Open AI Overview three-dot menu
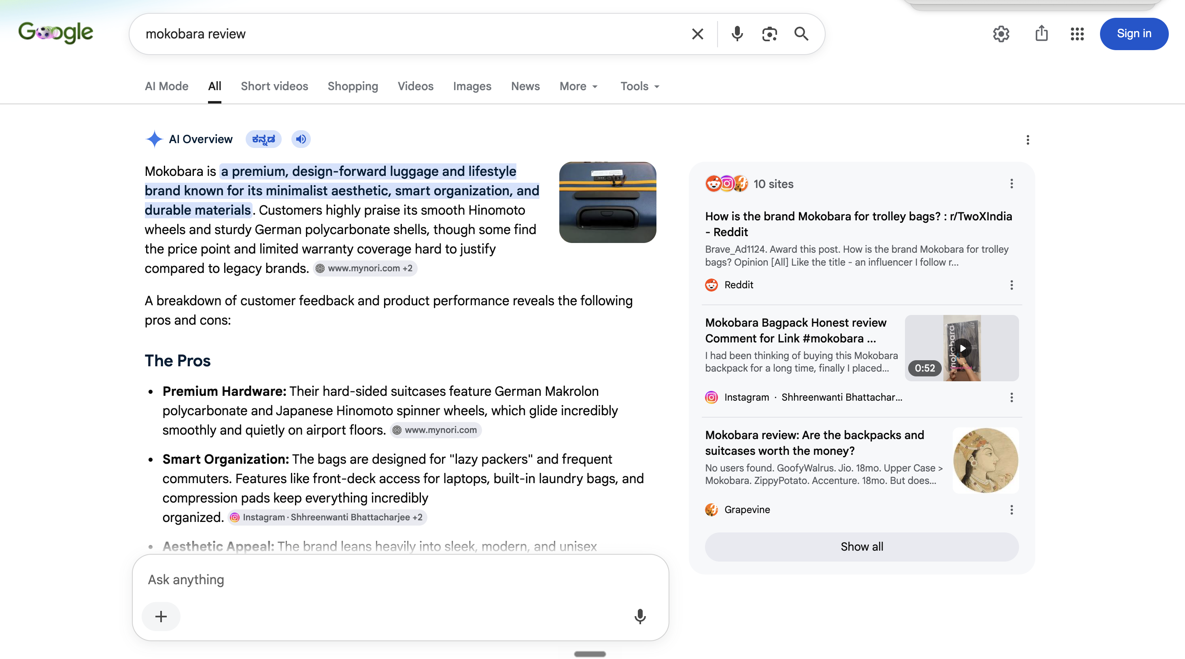Screen dimensions: 1185x659 (x=1028, y=140)
